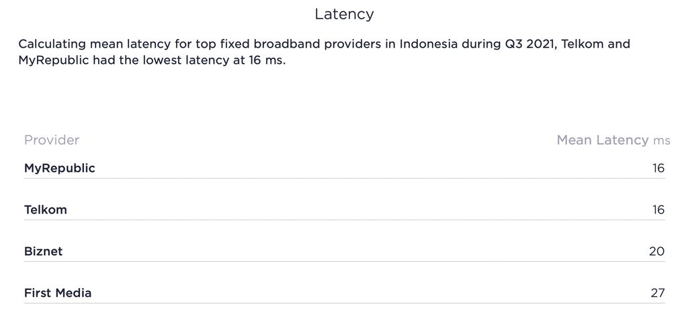Click the ms unit label in the header
The height and width of the screenshot is (319, 688).
661,141
